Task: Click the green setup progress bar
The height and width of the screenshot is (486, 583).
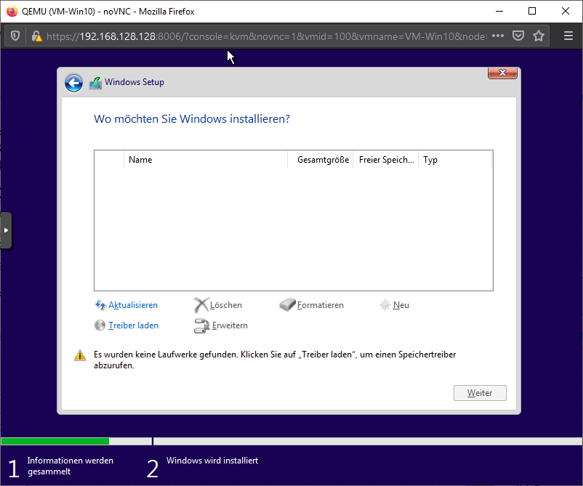Action: pos(55,442)
